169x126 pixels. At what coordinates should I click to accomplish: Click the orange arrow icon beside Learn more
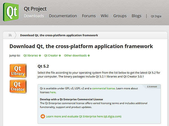click(43, 116)
